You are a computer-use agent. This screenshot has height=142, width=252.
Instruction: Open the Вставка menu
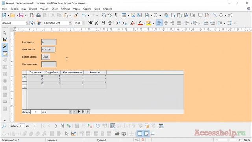(33, 9)
